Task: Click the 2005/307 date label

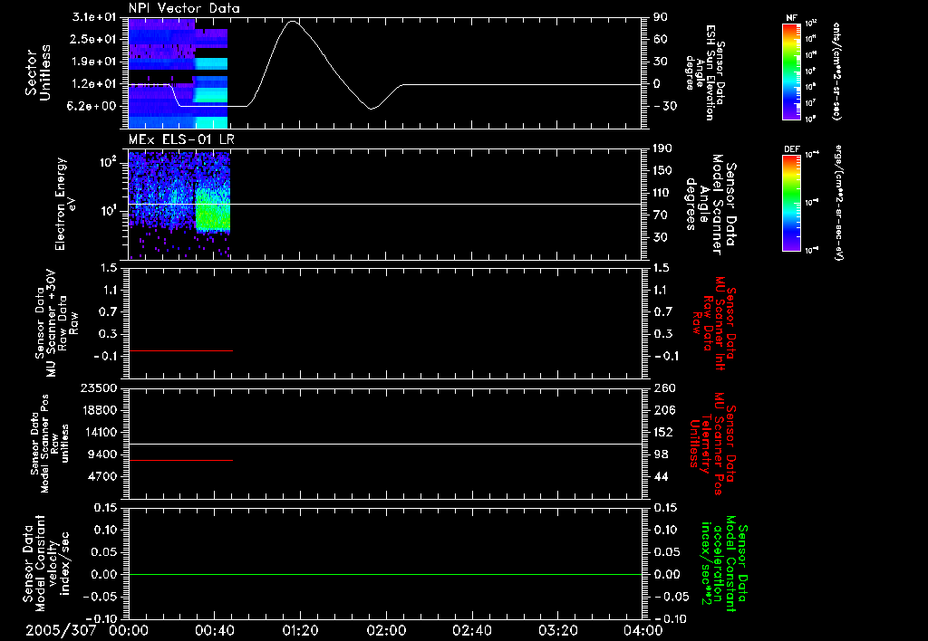Action: [x=61, y=630]
